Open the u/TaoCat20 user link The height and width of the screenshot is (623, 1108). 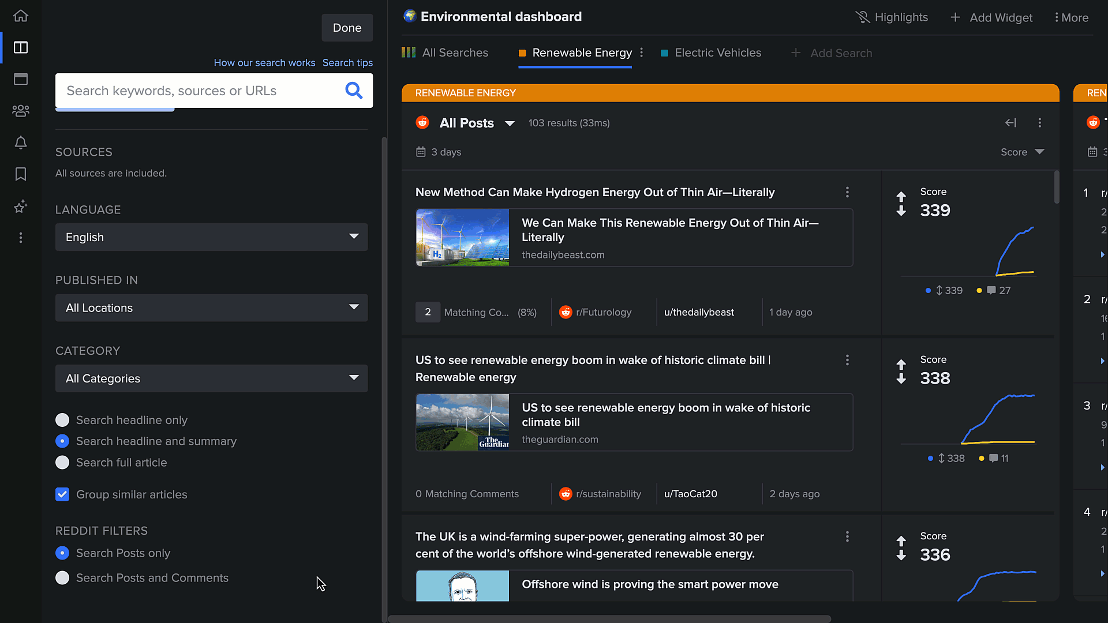(690, 494)
